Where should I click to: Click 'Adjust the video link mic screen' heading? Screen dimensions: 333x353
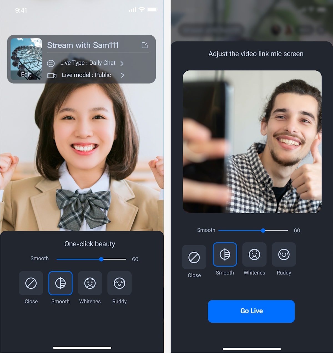[256, 54]
